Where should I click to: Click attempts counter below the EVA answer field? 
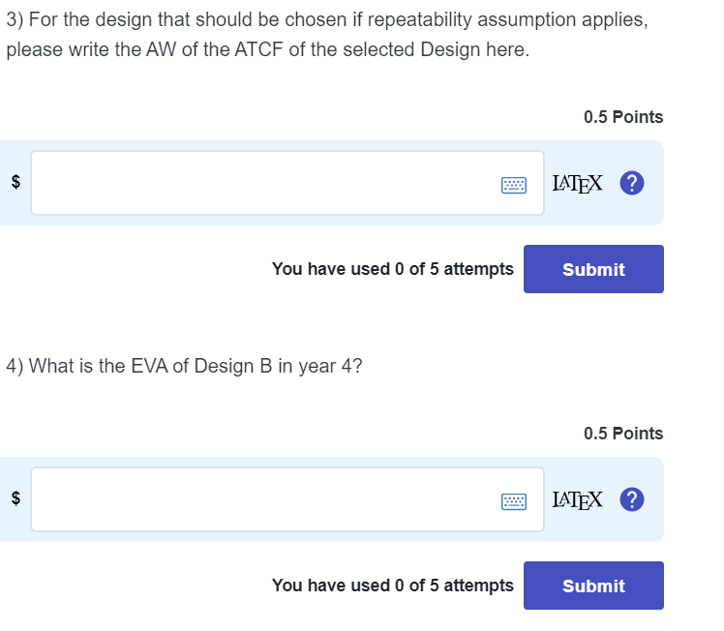coord(392,586)
